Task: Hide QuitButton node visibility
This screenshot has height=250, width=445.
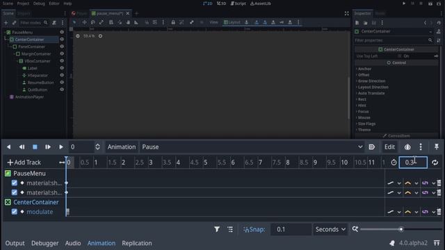Action: pyautogui.click(x=62, y=90)
